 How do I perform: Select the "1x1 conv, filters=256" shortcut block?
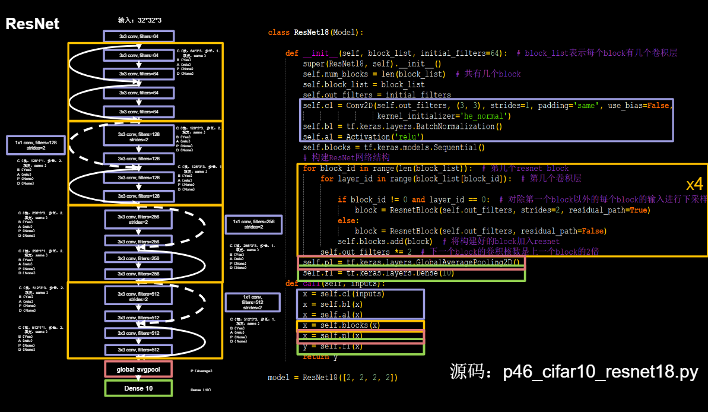pyautogui.click(x=253, y=224)
